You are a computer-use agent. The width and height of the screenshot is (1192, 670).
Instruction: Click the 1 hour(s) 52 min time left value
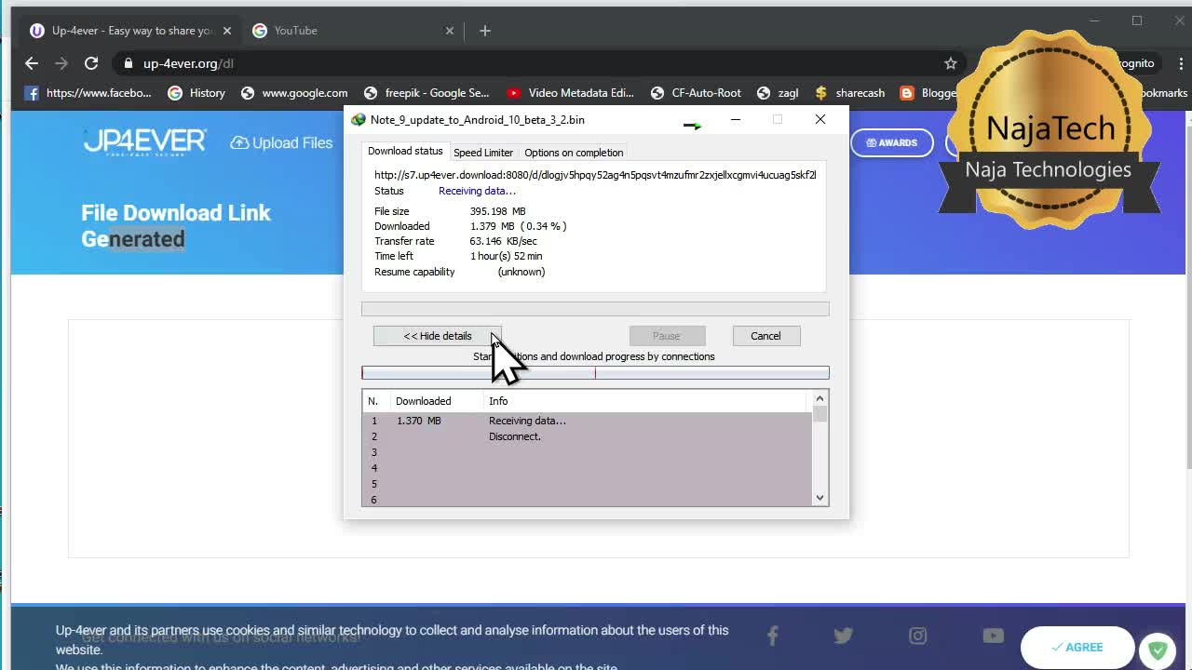[x=506, y=256]
